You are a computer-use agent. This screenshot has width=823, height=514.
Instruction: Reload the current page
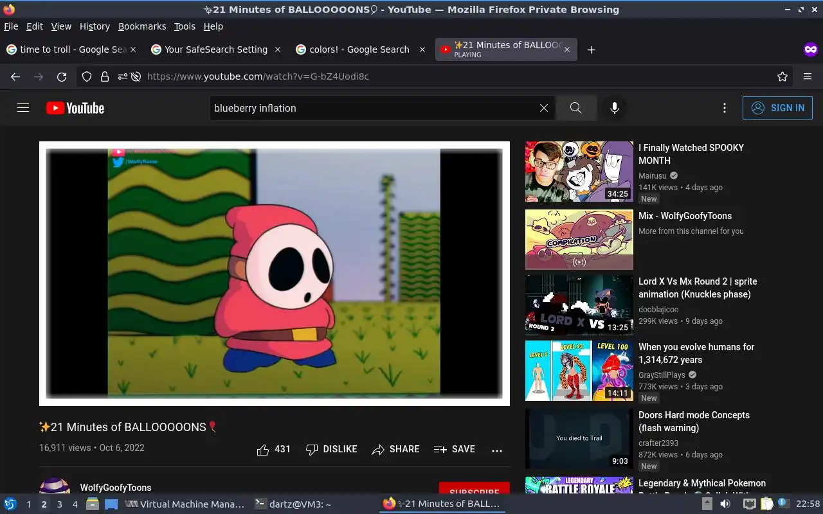tap(62, 76)
